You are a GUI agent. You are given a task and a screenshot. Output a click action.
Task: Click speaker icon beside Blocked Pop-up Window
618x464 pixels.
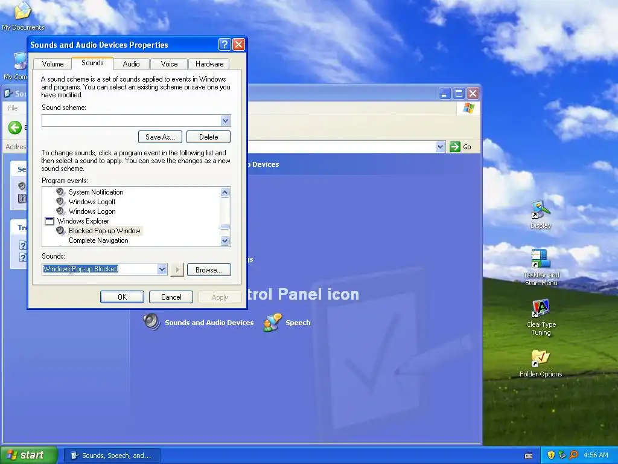pyautogui.click(x=60, y=230)
